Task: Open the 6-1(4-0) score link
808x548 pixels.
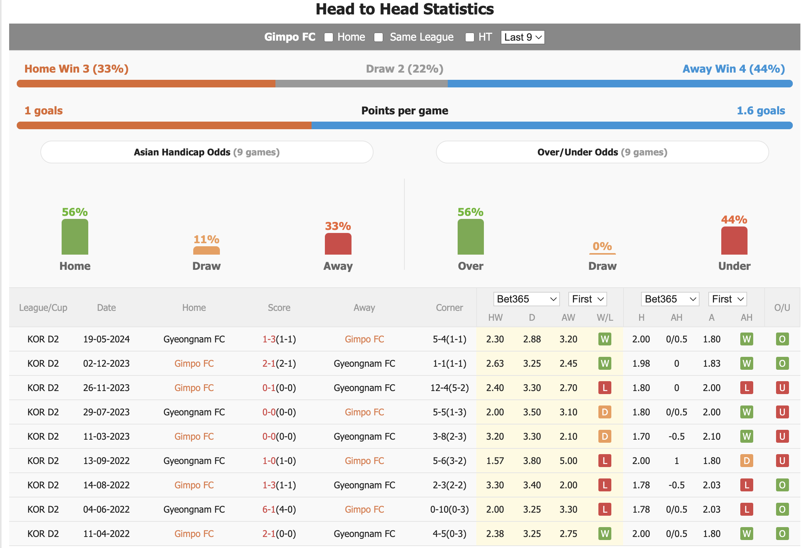Action: pyautogui.click(x=279, y=509)
